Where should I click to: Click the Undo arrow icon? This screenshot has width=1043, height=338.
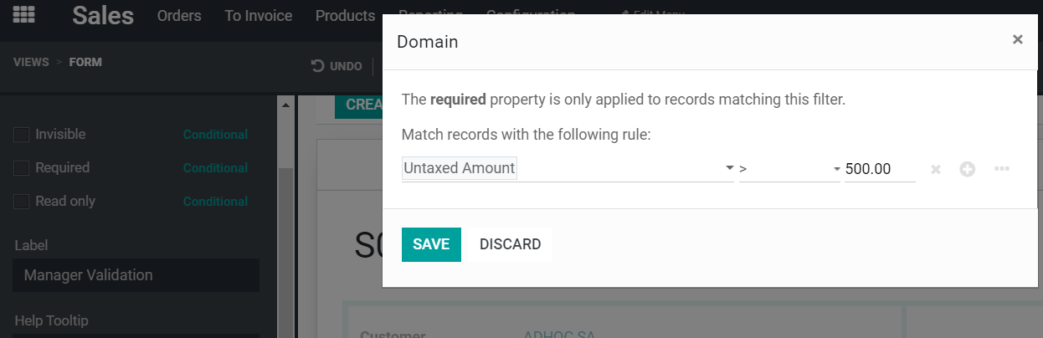point(318,66)
